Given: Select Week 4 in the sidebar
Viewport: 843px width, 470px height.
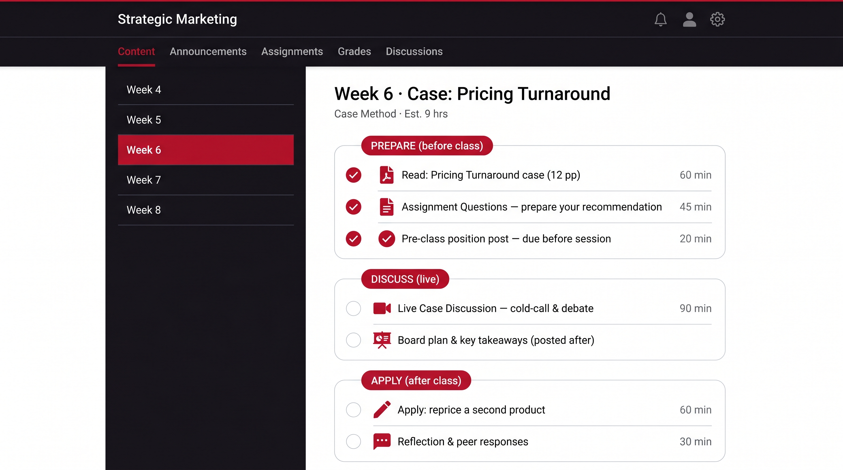Looking at the screenshot, I should pyautogui.click(x=206, y=90).
